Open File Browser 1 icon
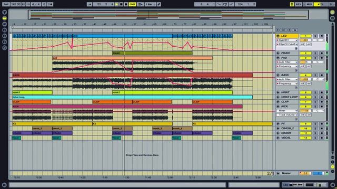The height and width of the screenshot is (189, 337). pyautogui.click(x=5, y=30)
